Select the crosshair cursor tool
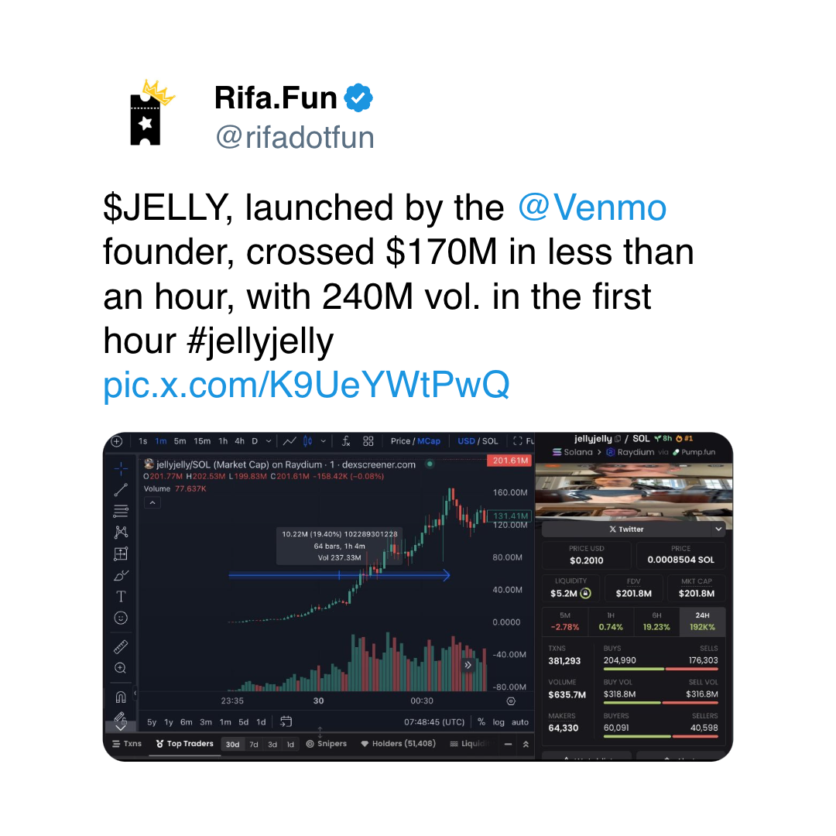 point(121,468)
